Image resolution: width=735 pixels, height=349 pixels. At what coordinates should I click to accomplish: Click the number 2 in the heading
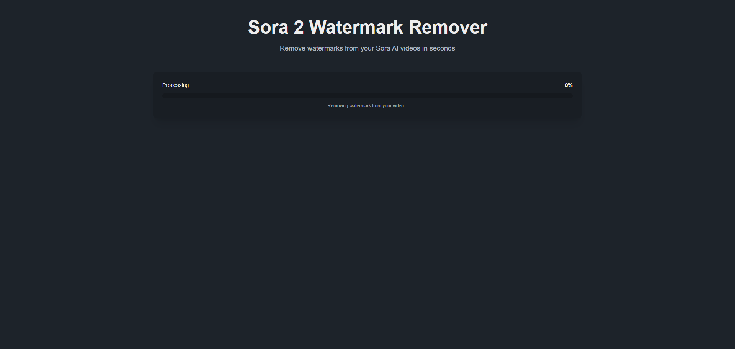299,28
